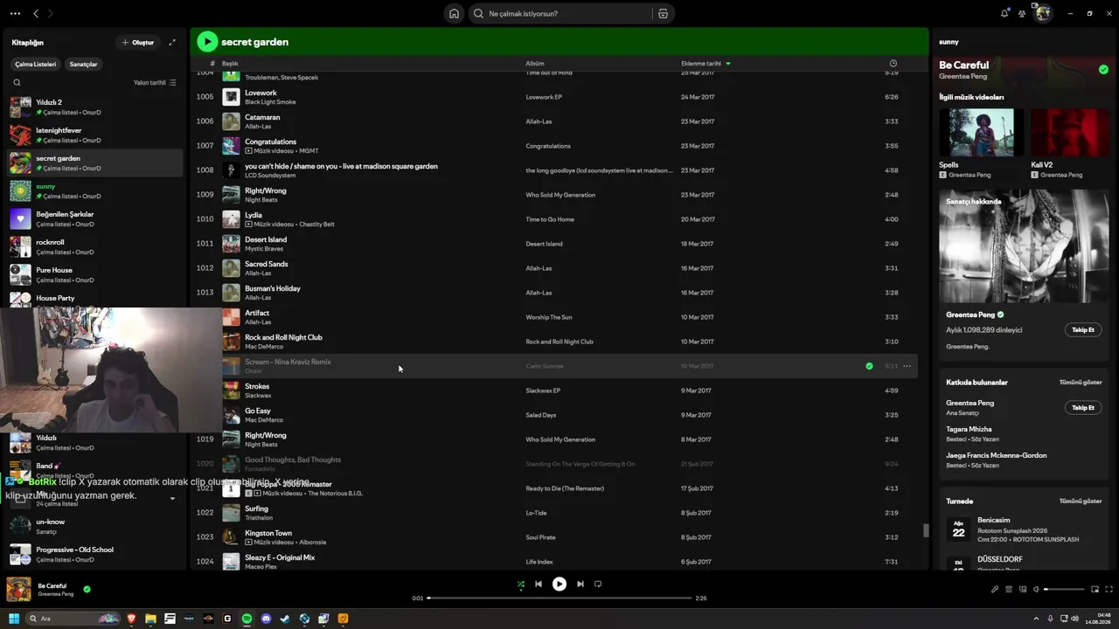Image resolution: width=1119 pixels, height=629 pixels.
Task: Open the Eklenme tarihi sort arrow
Action: [728, 64]
